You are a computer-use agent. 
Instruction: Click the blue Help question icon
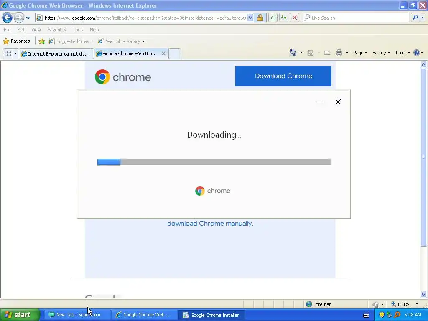(x=417, y=53)
